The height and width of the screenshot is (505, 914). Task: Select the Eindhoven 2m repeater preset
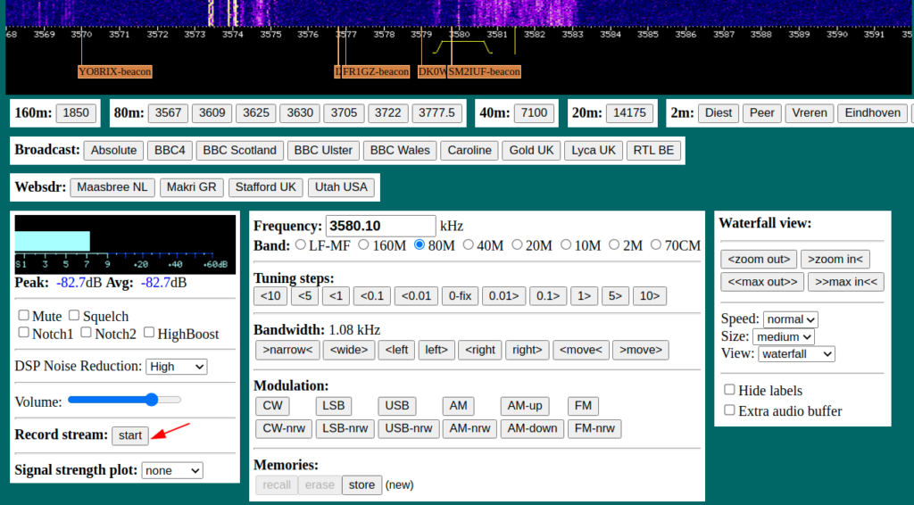(873, 113)
